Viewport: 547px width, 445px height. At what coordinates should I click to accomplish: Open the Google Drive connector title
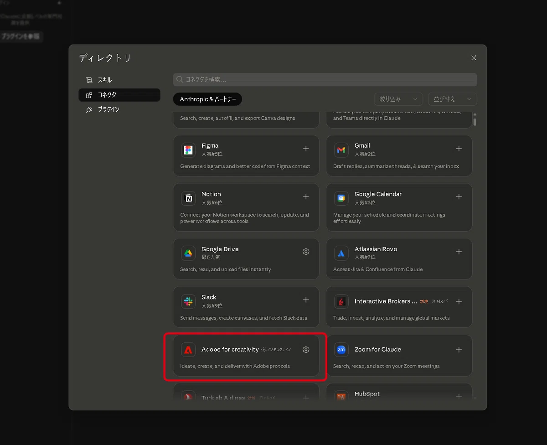point(220,249)
